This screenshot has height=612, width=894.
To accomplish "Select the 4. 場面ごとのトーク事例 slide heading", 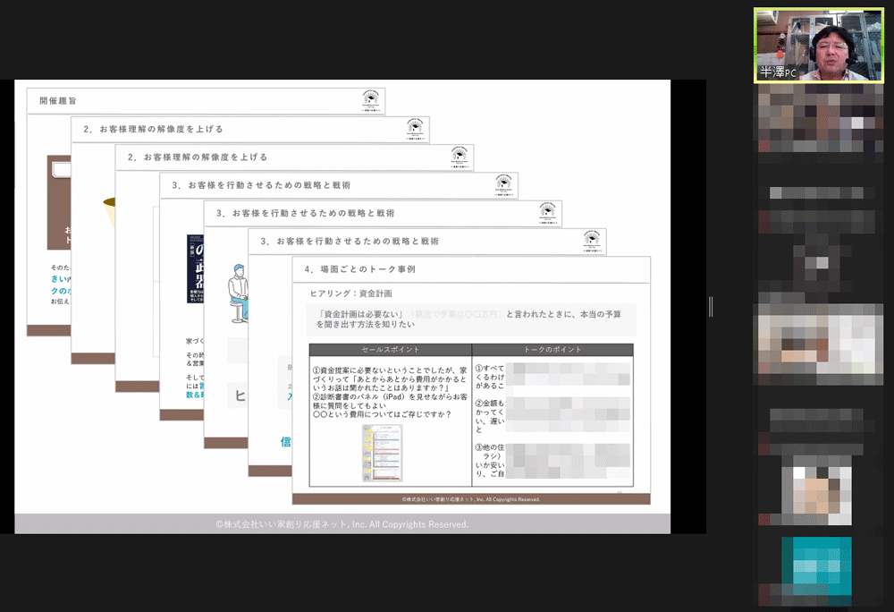I will [x=359, y=268].
